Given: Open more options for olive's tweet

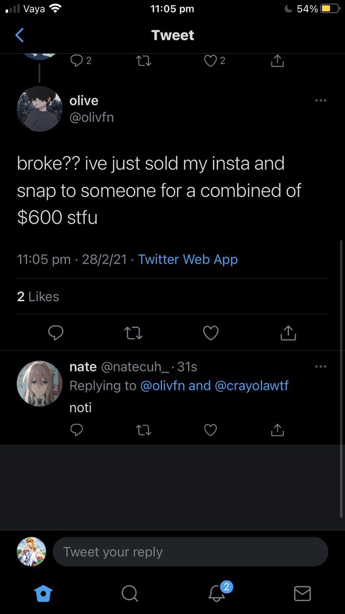Looking at the screenshot, I should (x=320, y=101).
